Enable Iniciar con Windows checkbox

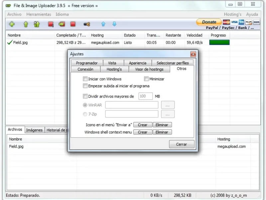pos(85,79)
